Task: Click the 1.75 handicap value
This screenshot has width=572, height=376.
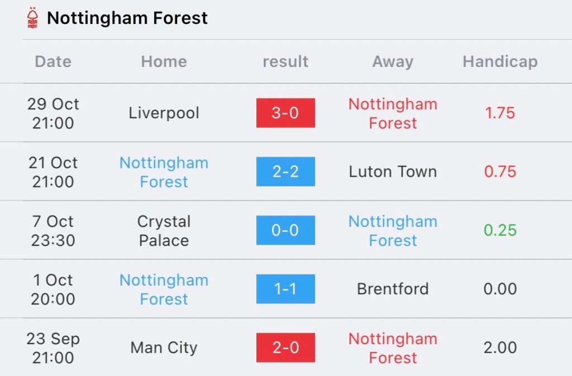Action: pyautogui.click(x=500, y=113)
